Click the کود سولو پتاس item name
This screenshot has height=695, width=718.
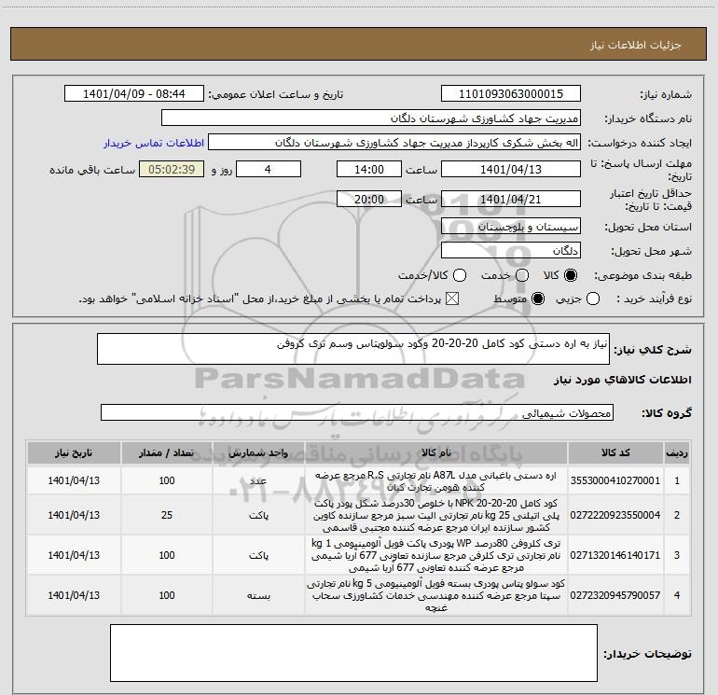click(x=436, y=595)
